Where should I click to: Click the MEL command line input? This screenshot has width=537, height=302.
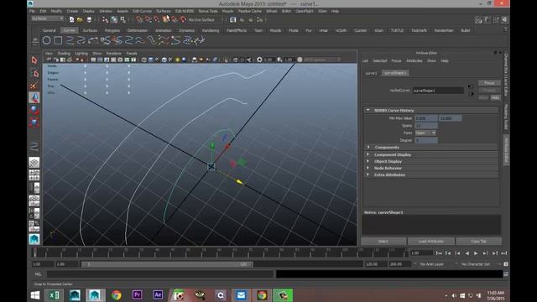point(160,274)
